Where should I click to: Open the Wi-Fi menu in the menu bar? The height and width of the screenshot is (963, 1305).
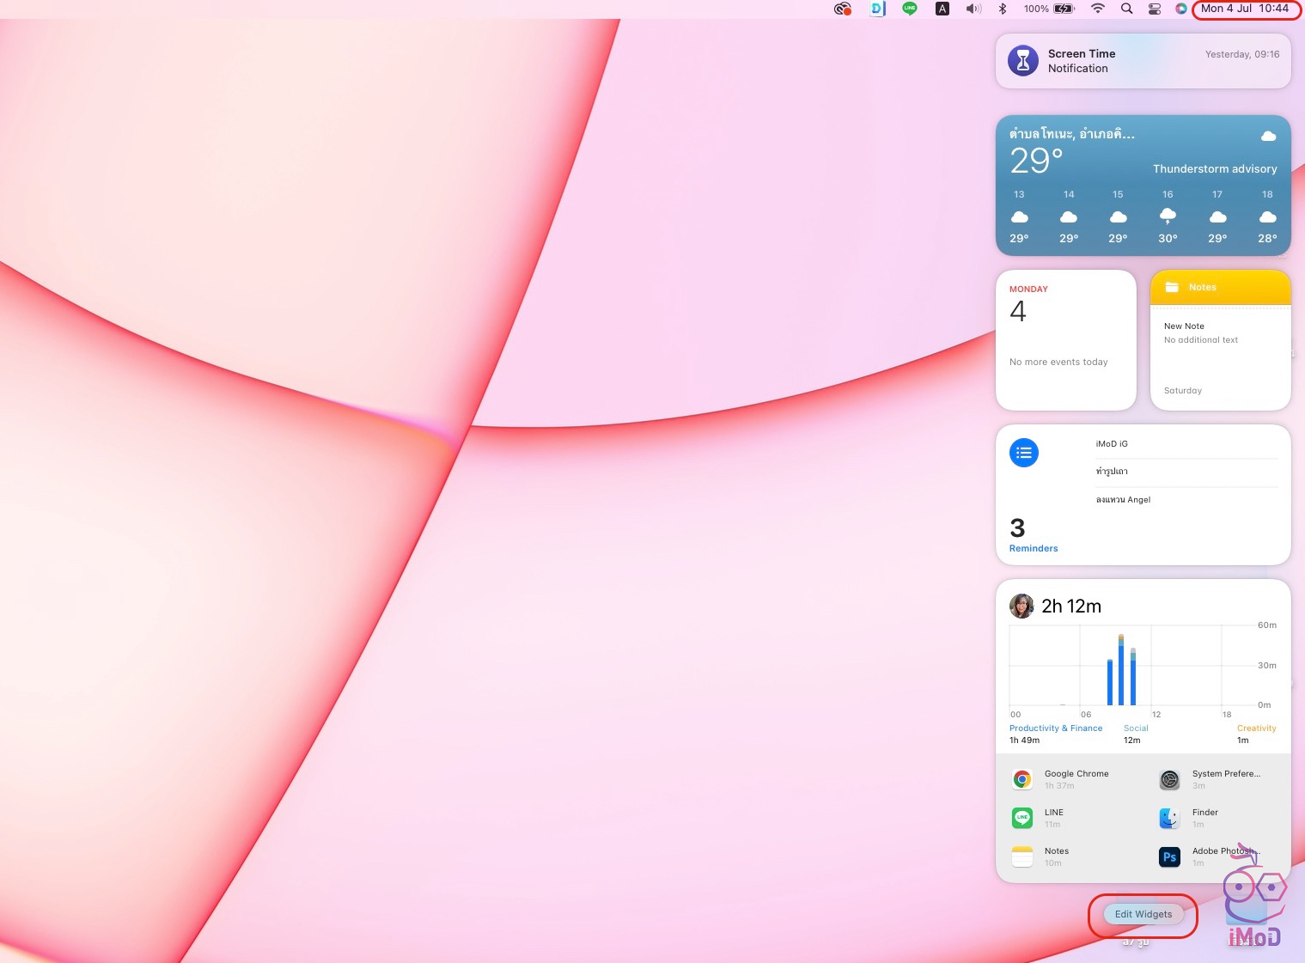pos(1097,9)
